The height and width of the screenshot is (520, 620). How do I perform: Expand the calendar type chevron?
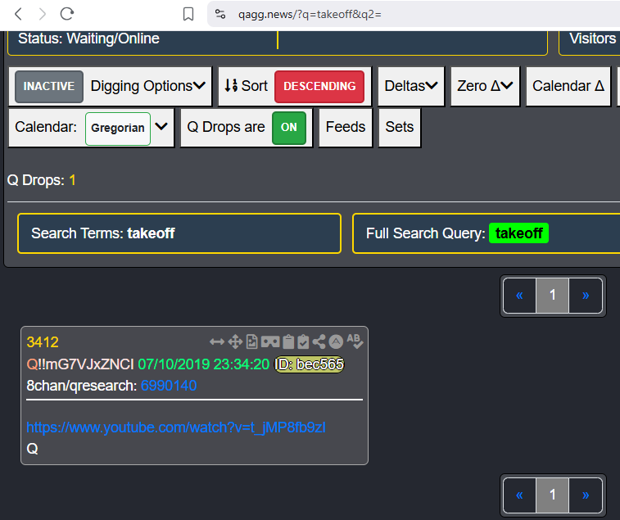click(x=161, y=127)
